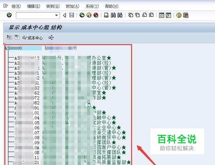Select tree row ending in 办公室
The height and width of the screenshot is (165, 215).
click(x=63, y=58)
